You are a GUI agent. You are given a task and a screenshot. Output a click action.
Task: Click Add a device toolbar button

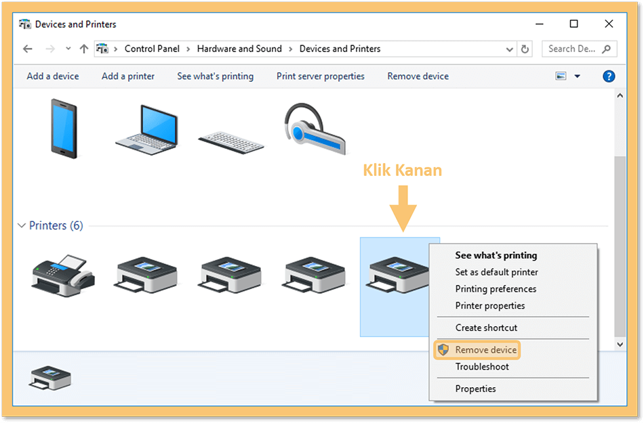[x=53, y=76]
